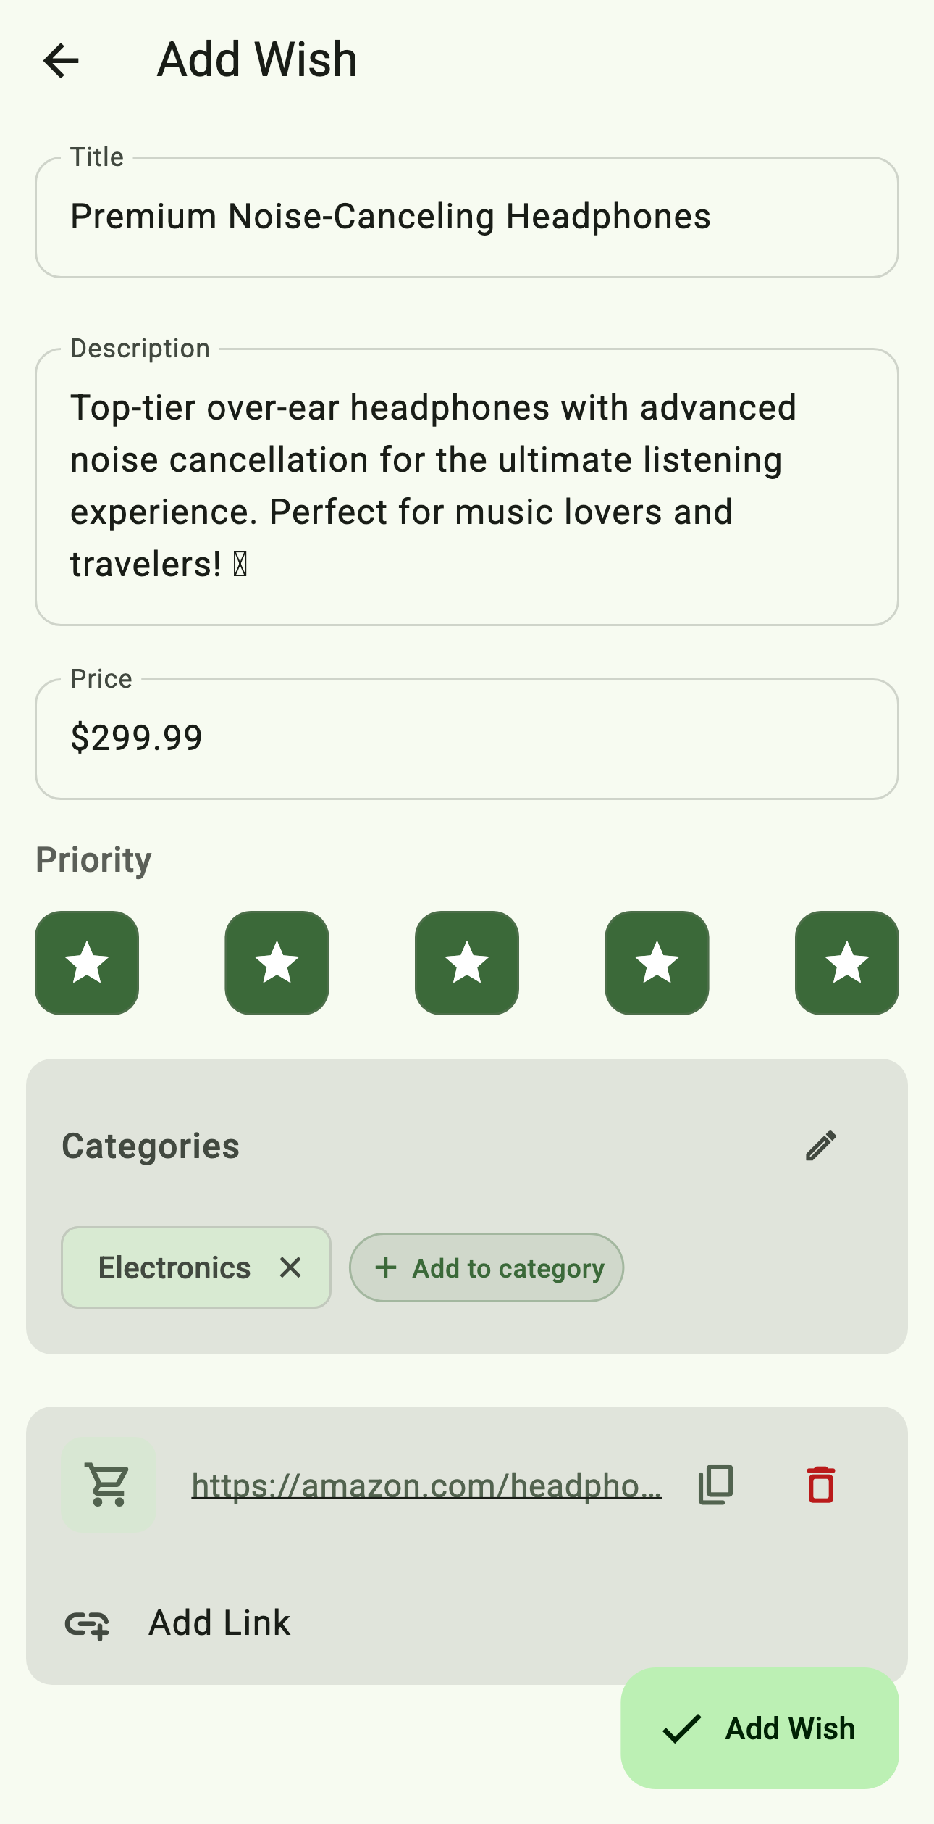
Task: Remove the Electronics category chip
Action: click(x=290, y=1267)
